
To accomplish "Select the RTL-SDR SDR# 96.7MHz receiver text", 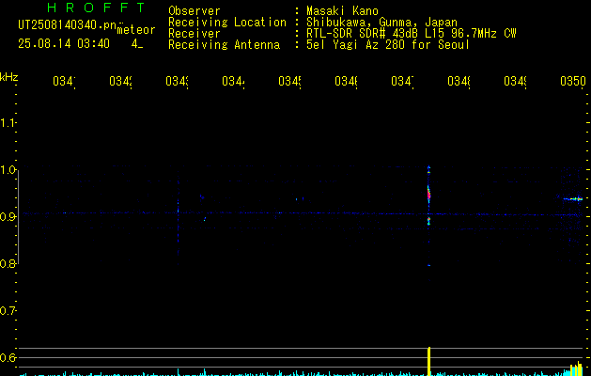I will 412,34.
